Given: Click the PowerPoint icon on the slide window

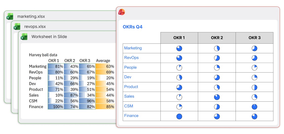Looking at the screenshot, I should click(122, 12).
